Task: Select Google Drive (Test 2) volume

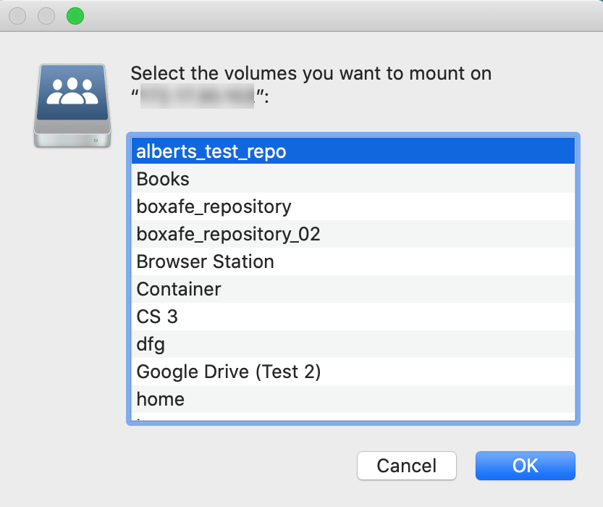Action: pyautogui.click(x=229, y=372)
